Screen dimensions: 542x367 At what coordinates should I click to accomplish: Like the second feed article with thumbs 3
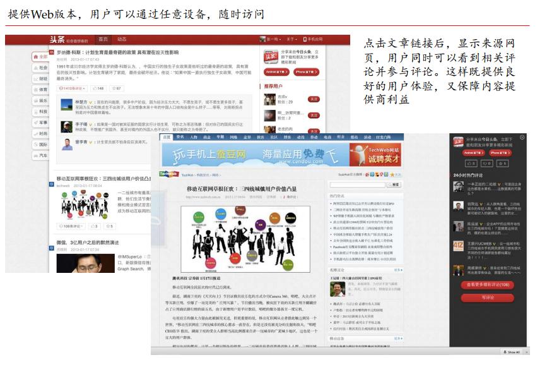pos(95,226)
